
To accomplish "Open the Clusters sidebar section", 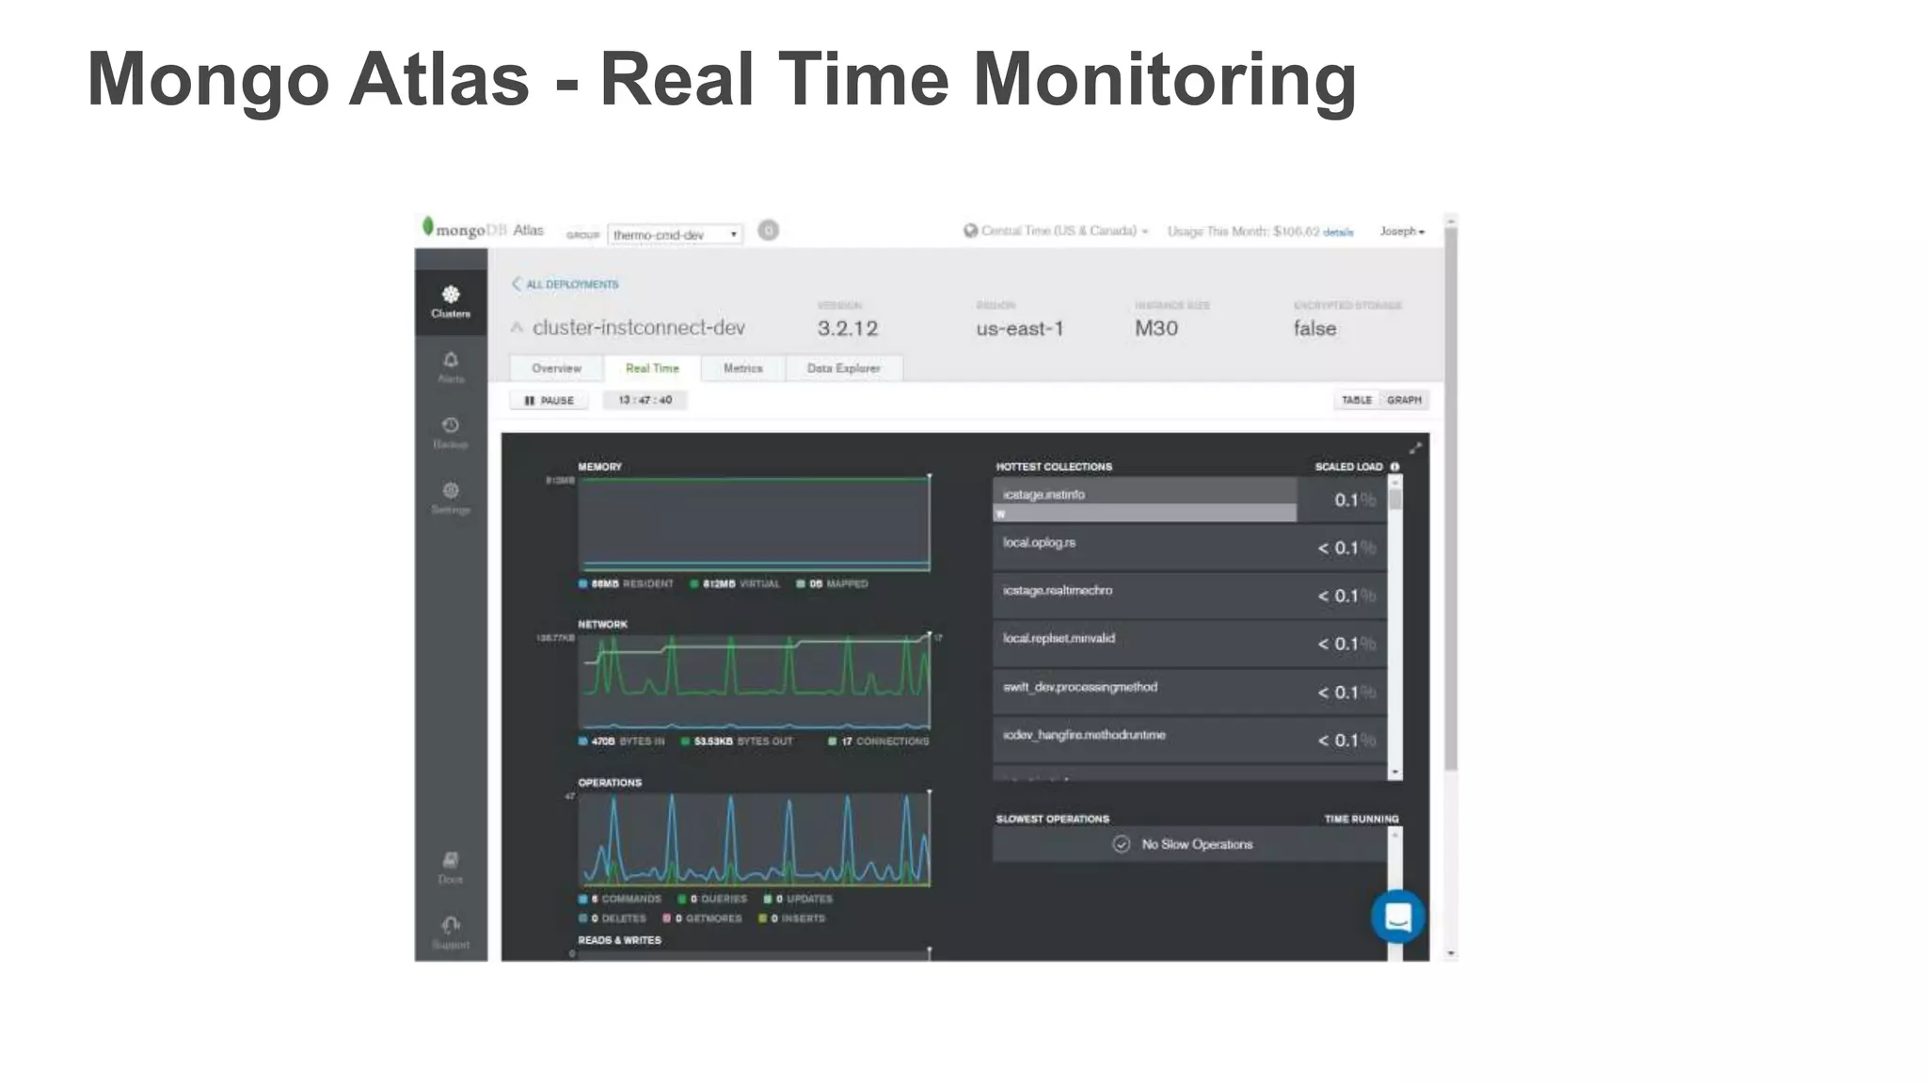I will (x=451, y=302).
